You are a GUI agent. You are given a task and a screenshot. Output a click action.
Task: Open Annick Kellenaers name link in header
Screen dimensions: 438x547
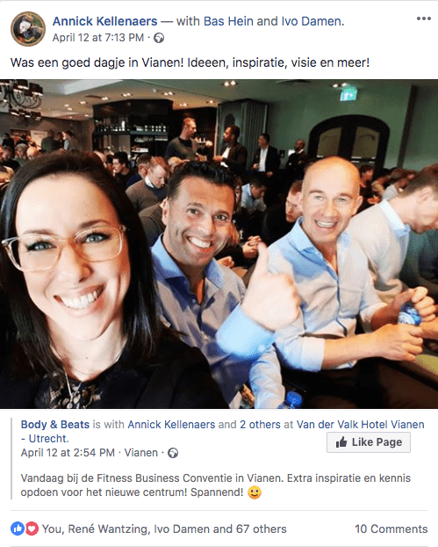[104, 21]
